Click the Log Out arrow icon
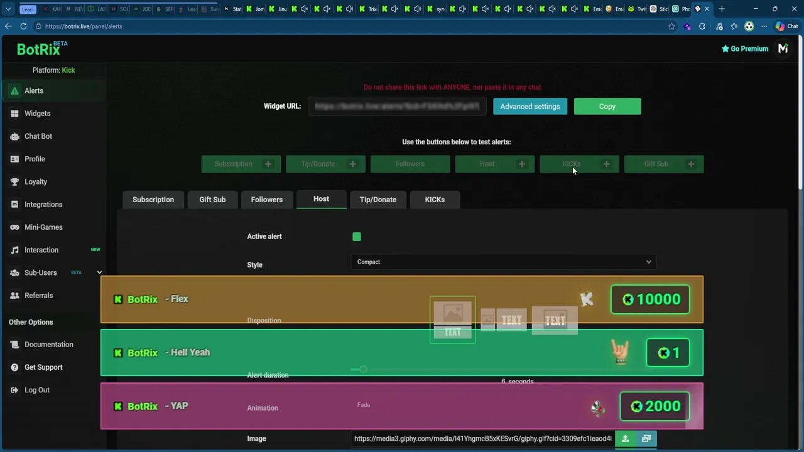 click(x=14, y=390)
